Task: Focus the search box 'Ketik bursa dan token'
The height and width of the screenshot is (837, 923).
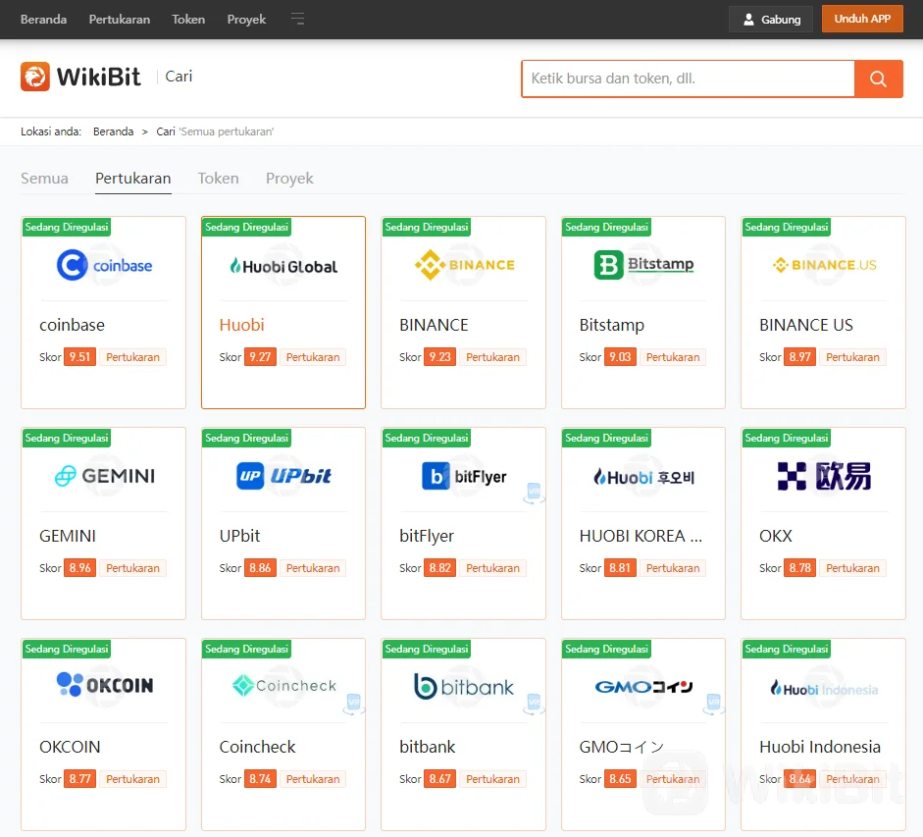Action: click(x=689, y=78)
